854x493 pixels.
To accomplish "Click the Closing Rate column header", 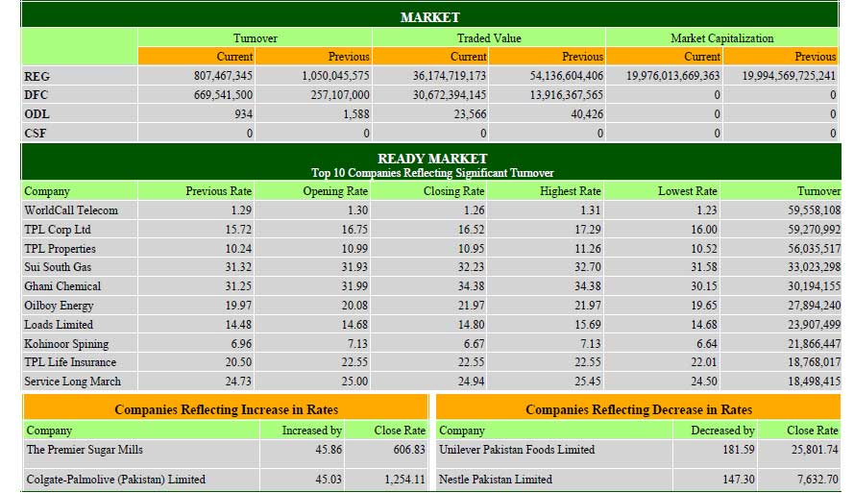I will coord(453,191).
